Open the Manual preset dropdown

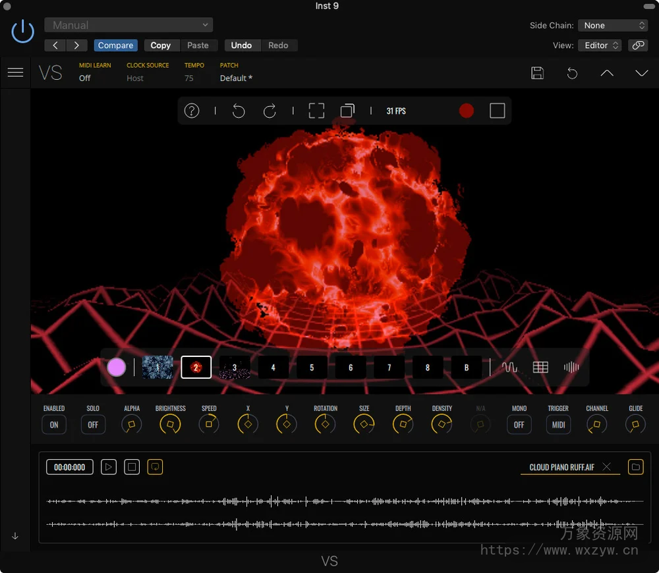click(128, 24)
